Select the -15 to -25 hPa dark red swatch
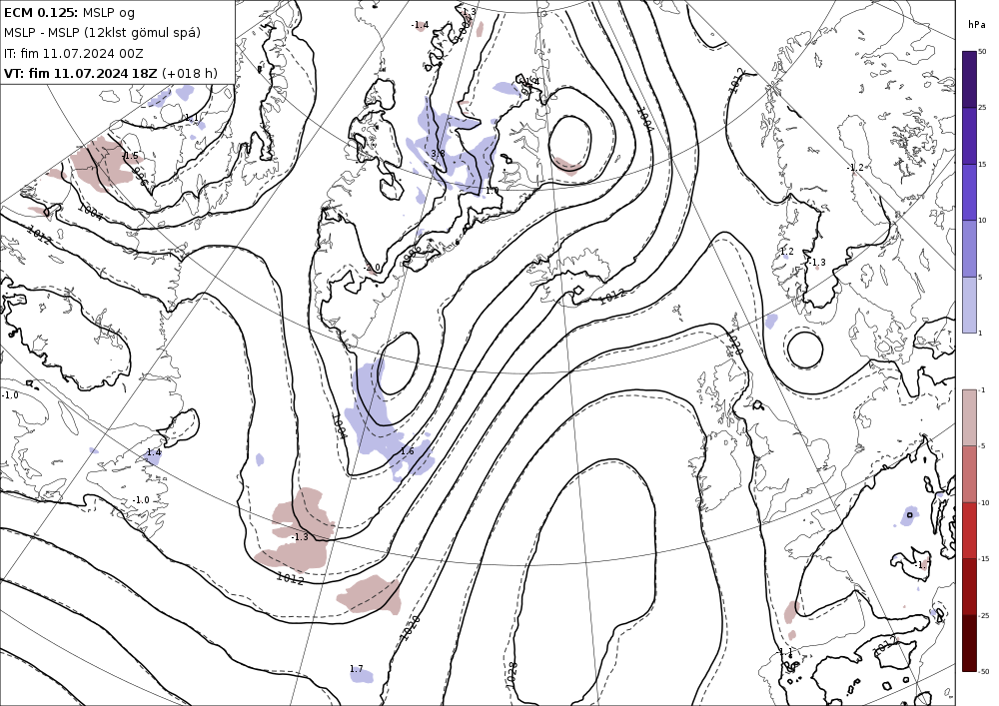The image size is (999, 706). (969, 586)
